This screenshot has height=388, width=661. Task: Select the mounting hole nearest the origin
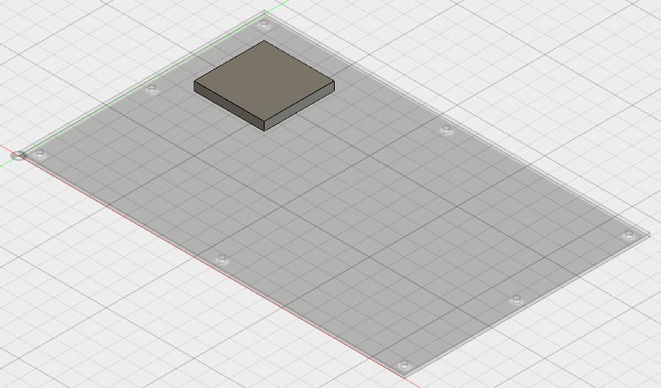tap(39, 153)
